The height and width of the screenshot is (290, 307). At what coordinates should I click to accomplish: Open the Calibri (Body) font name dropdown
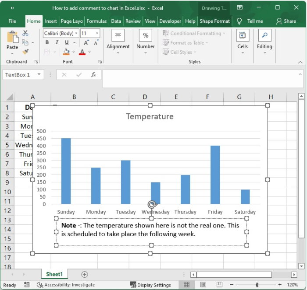(x=77, y=33)
